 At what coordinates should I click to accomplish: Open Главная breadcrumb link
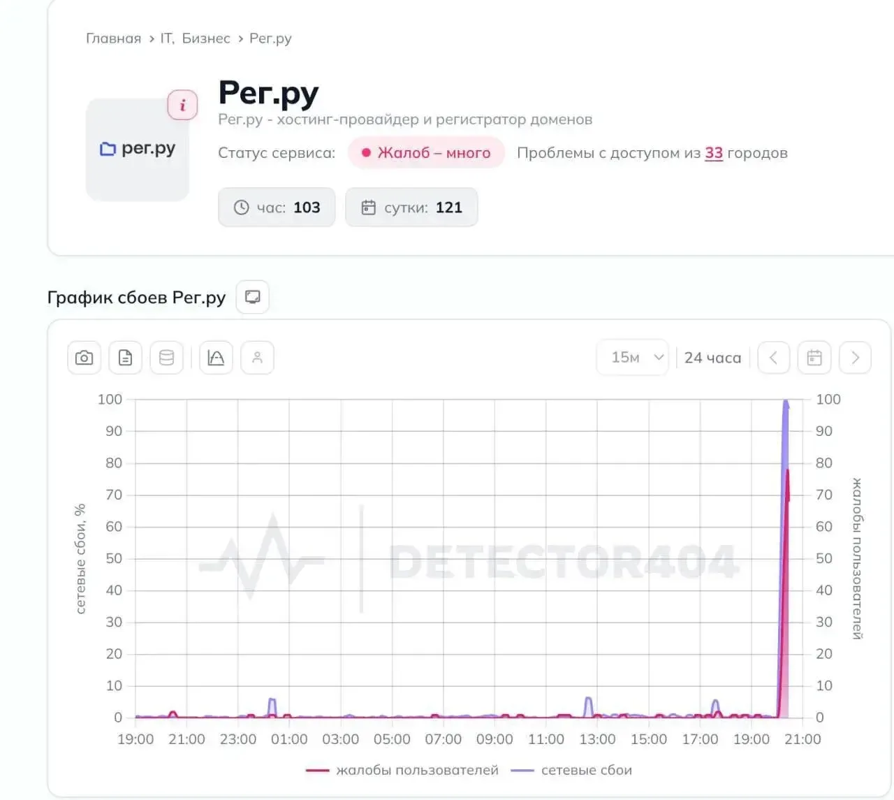pos(113,38)
